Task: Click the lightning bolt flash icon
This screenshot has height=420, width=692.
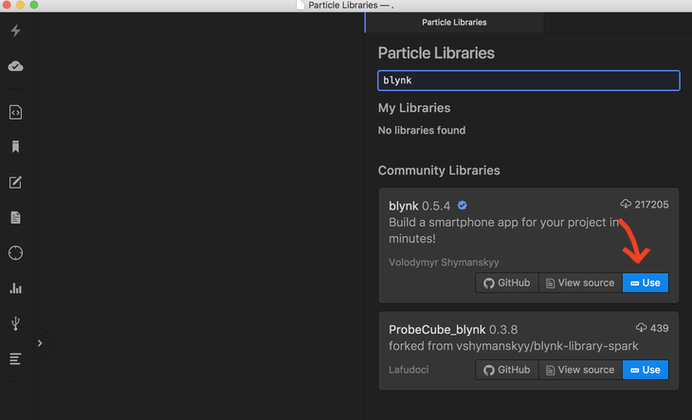Action: pos(15,30)
